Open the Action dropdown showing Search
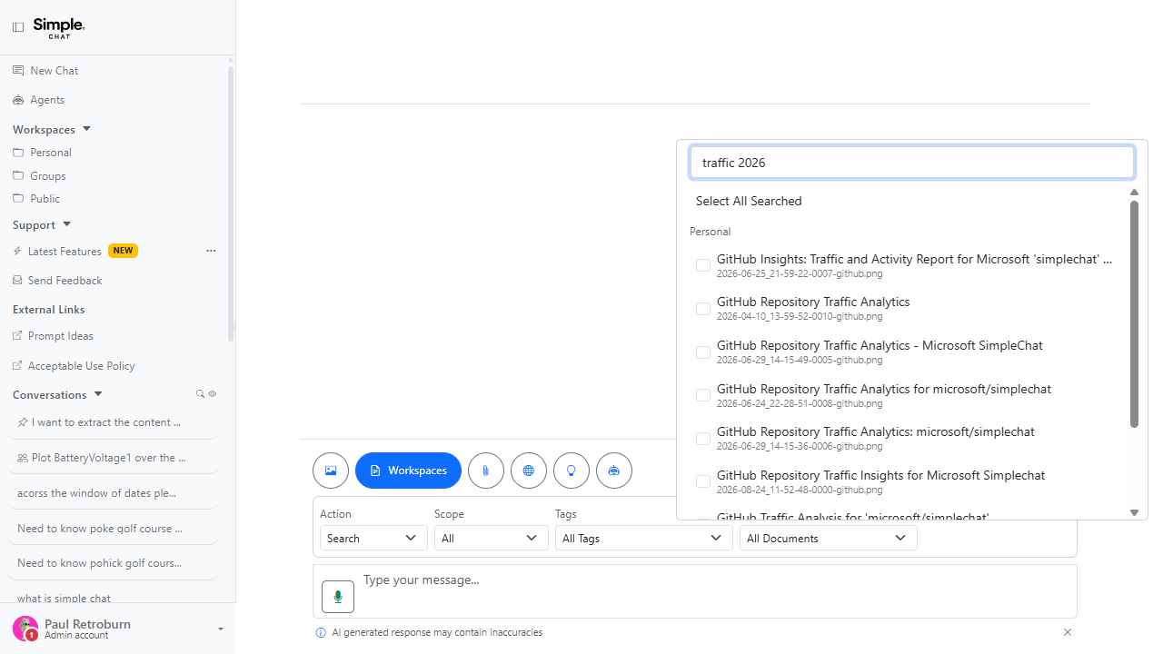 click(x=373, y=538)
